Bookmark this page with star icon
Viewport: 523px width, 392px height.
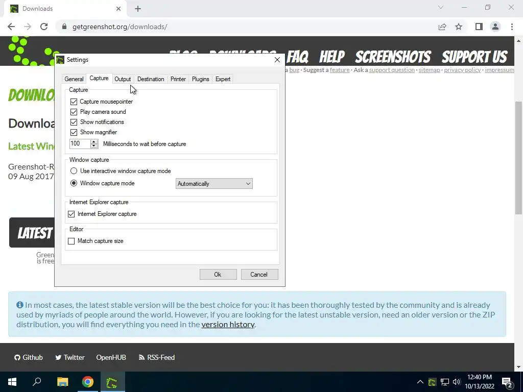tap(459, 27)
